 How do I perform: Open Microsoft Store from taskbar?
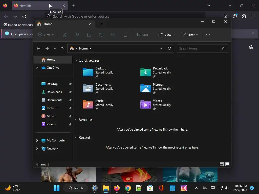click(x=150, y=188)
